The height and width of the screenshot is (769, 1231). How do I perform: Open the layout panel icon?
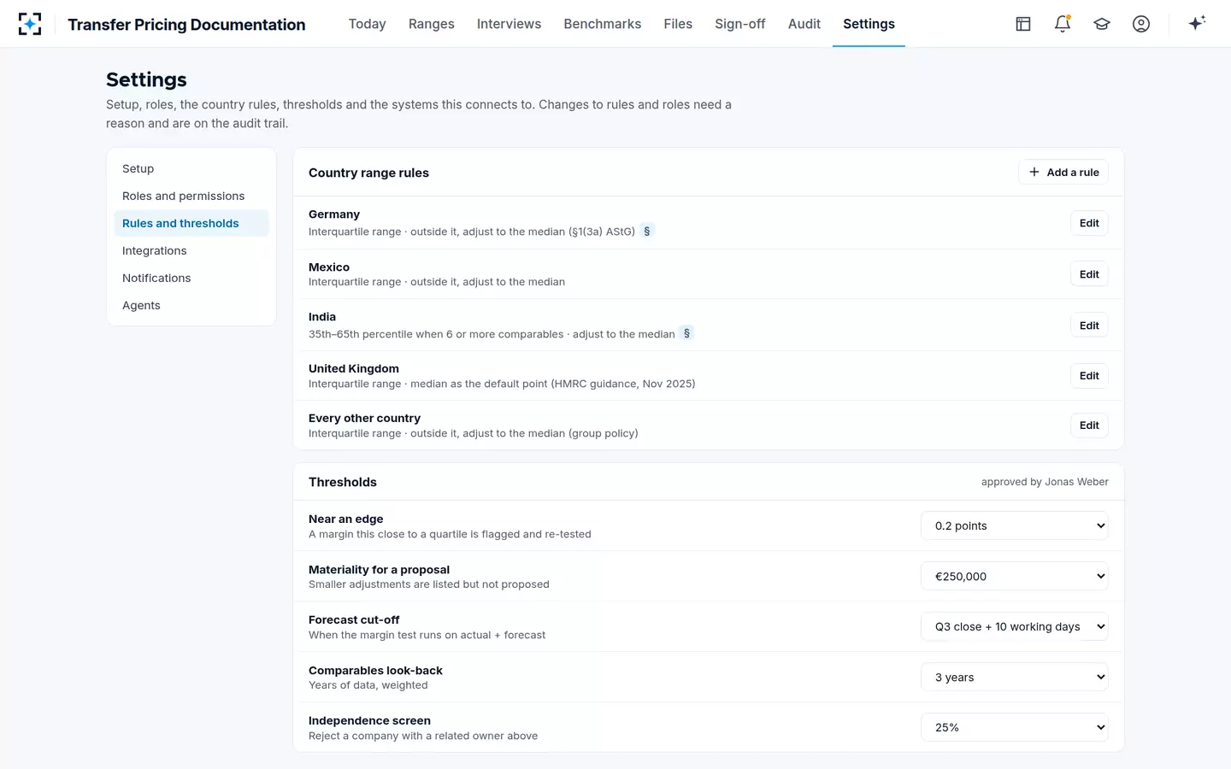(1023, 24)
